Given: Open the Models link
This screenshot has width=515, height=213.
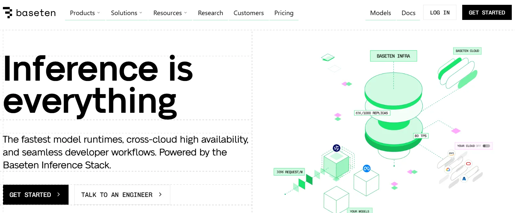Looking at the screenshot, I should [x=380, y=13].
